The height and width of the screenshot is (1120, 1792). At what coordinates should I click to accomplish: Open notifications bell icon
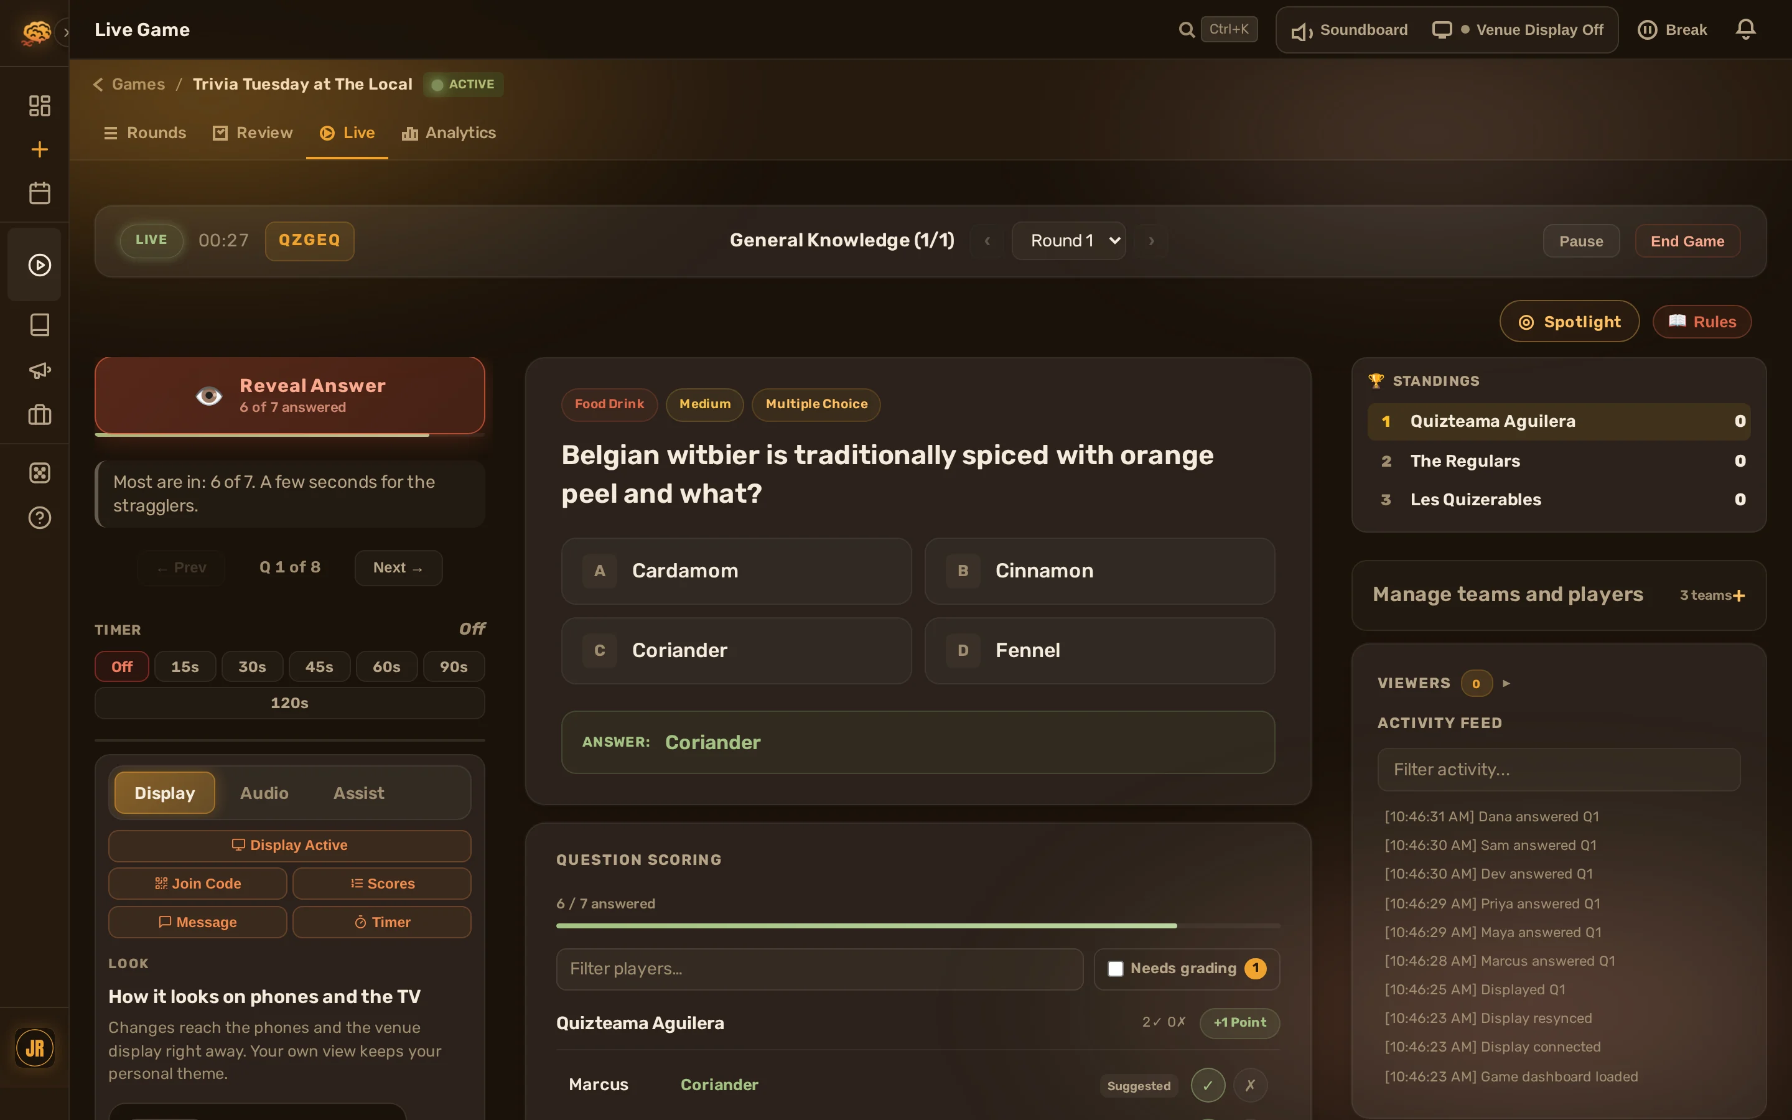point(1745,30)
